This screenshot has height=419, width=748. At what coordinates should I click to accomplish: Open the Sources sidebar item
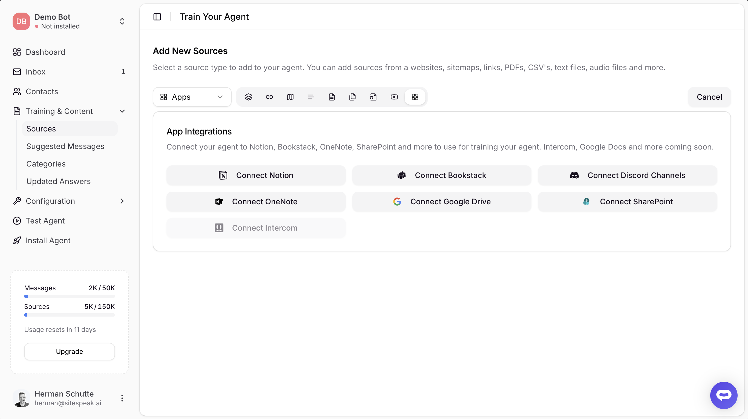tap(70, 129)
